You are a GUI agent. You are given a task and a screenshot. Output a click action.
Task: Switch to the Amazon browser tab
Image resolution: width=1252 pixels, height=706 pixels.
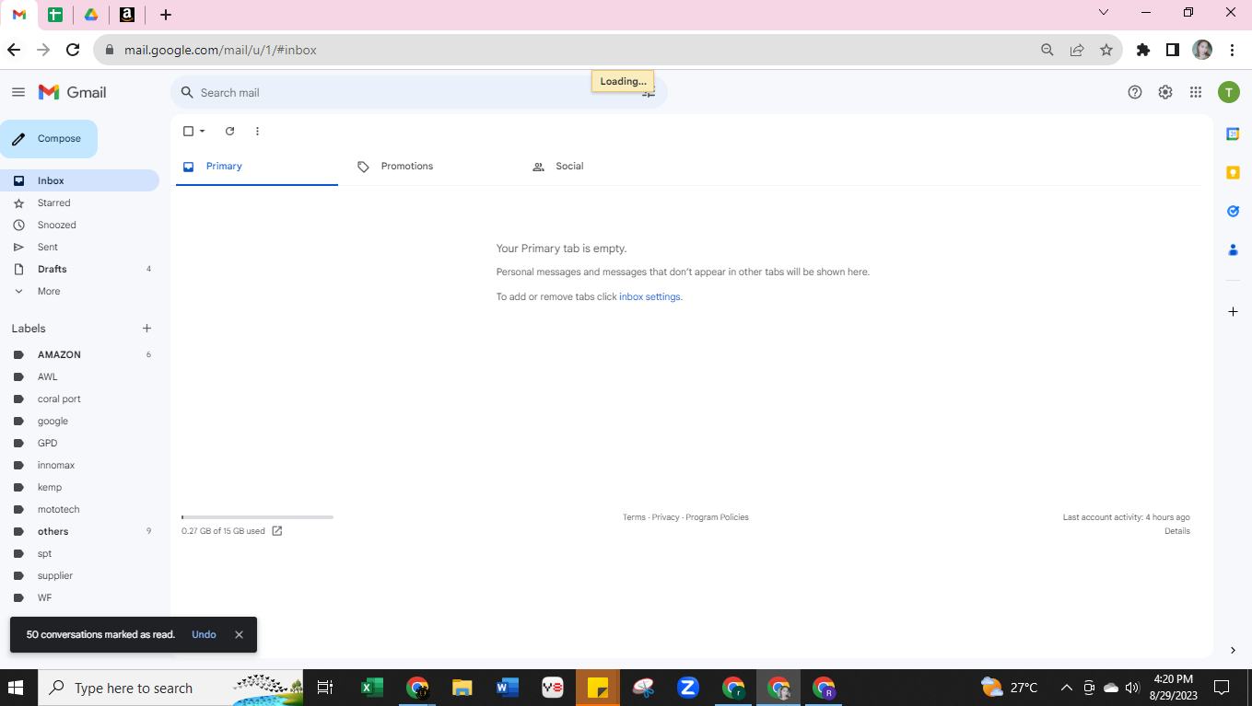127,15
